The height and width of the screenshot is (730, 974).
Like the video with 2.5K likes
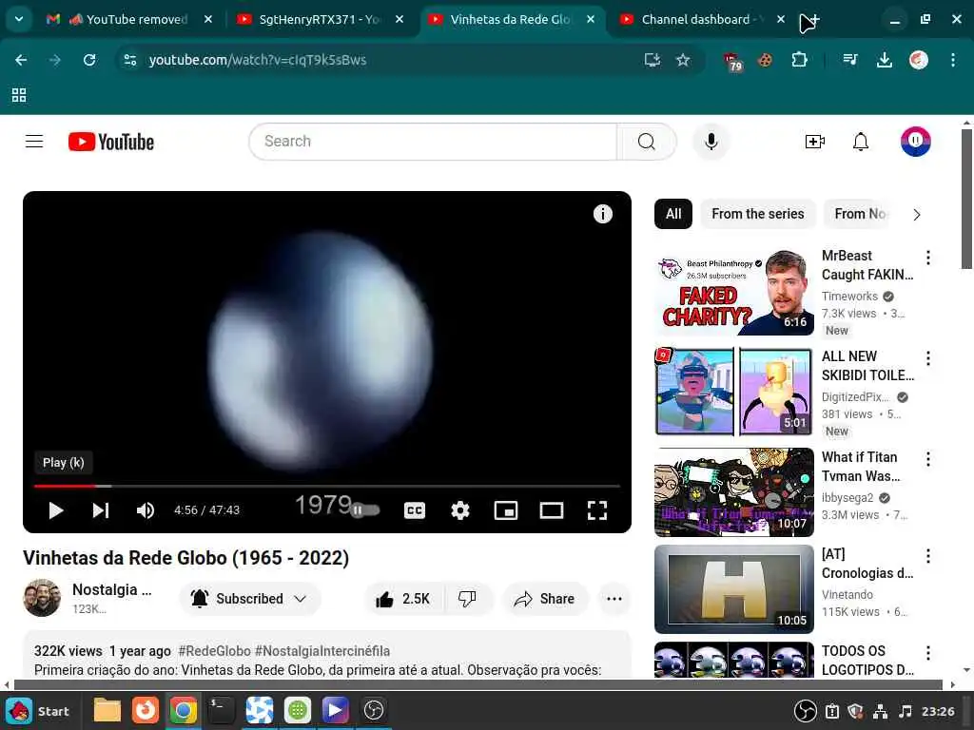tap(403, 599)
